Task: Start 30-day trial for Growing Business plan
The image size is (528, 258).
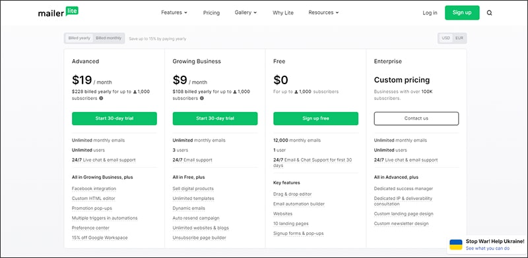Action: pyautogui.click(x=215, y=118)
